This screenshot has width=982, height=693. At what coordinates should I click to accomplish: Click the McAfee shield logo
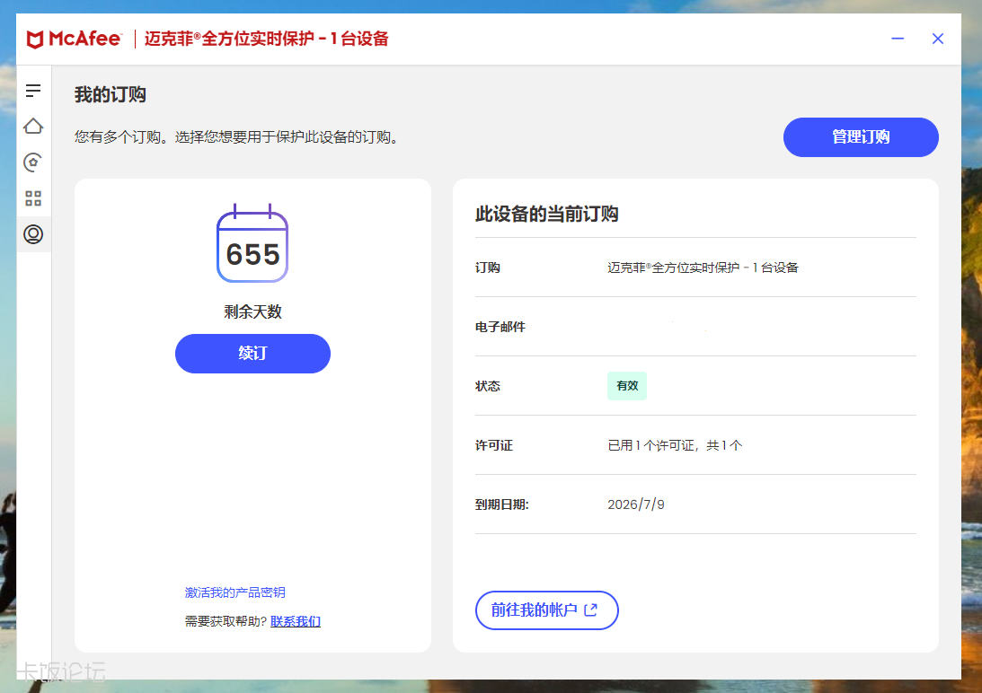[35, 39]
